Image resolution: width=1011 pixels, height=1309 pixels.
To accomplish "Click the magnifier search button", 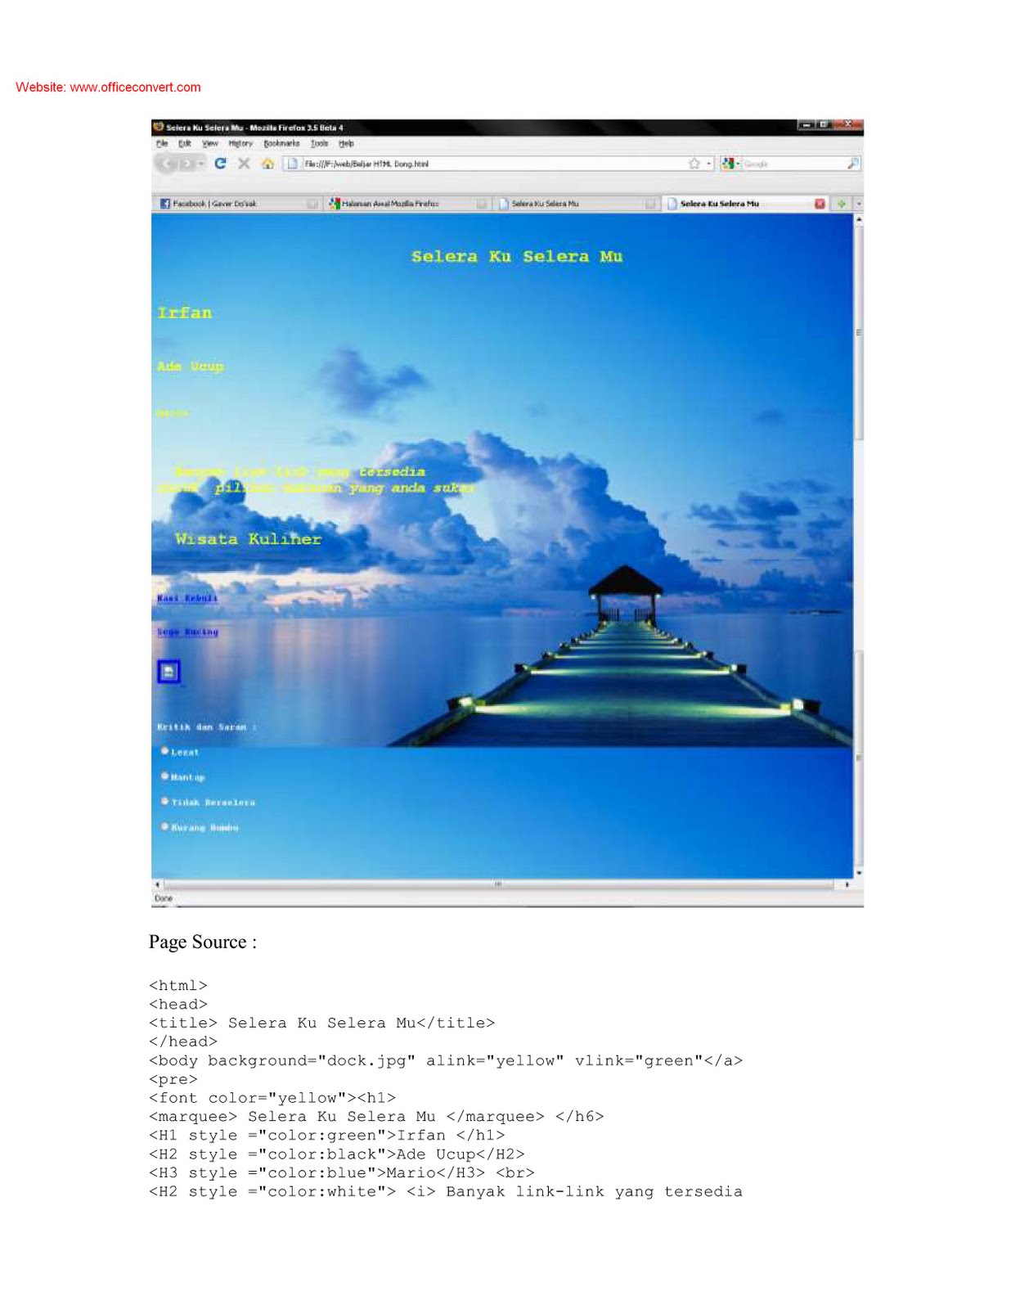I will pos(853,164).
